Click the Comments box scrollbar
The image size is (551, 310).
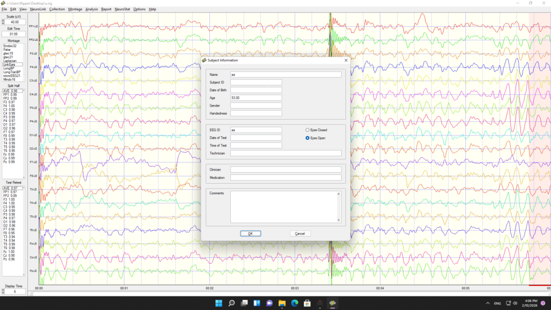(x=339, y=206)
